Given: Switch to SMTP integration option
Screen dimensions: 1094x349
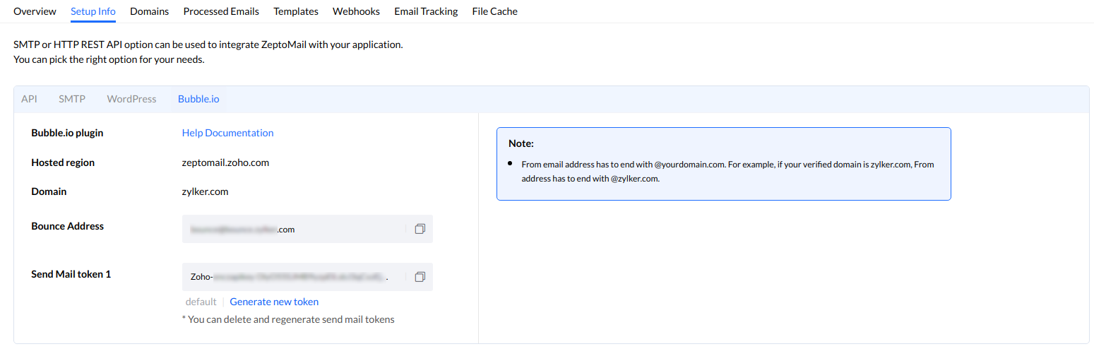Looking at the screenshot, I should [x=72, y=99].
